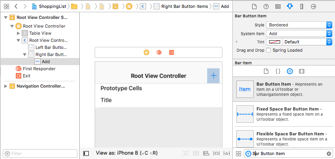Image resolution: width=335 pixels, height=159 pixels.
Task: Click the Tint color swatch
Action: [x=274, y=42]
